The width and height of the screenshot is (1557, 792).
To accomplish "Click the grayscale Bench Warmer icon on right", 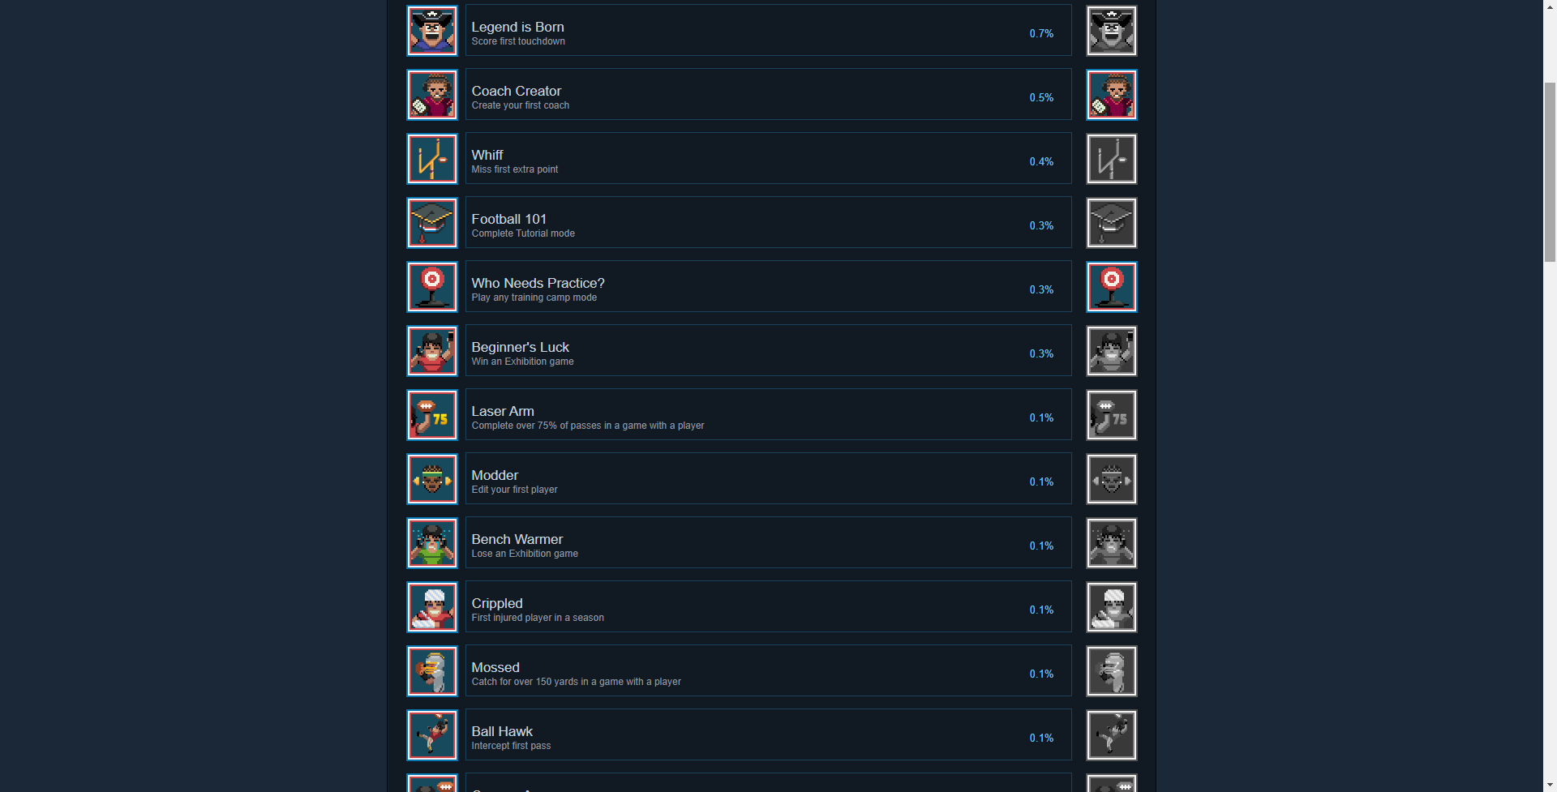I will pos(1112,543).
